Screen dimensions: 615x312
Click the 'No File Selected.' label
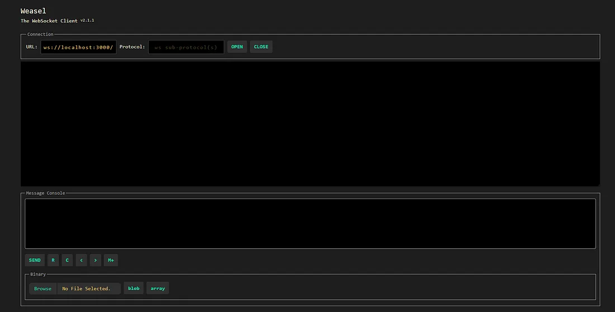86,289
